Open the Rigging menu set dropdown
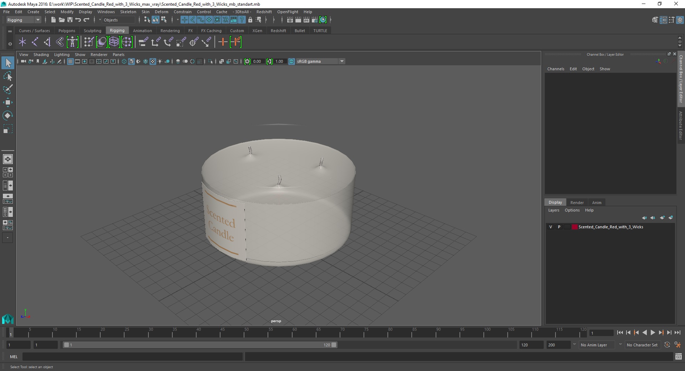This screenshot has width=685, height=371. click(24, 20)
